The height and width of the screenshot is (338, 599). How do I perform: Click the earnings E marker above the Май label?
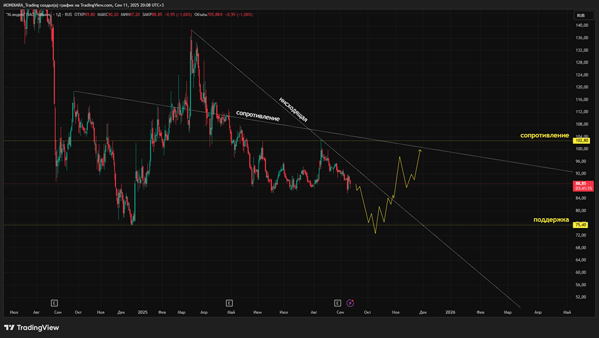click(x=229, y=303)
